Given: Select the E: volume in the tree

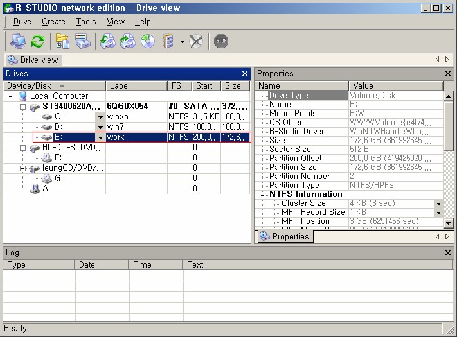Looking at the screenshot, I should [59, 137].
